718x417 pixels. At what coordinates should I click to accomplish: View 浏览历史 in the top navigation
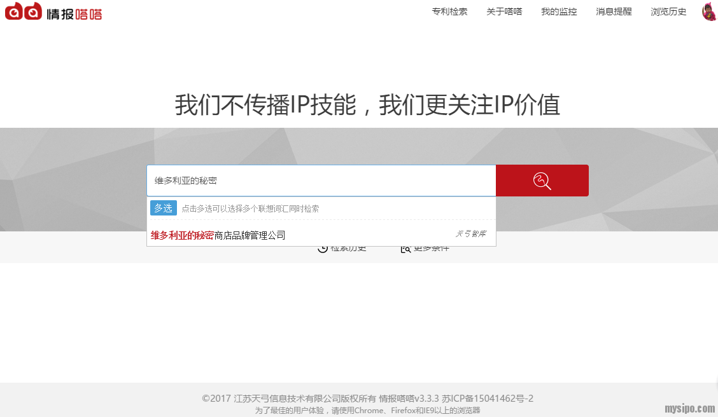pyautogui.click(x=668, y=11)
